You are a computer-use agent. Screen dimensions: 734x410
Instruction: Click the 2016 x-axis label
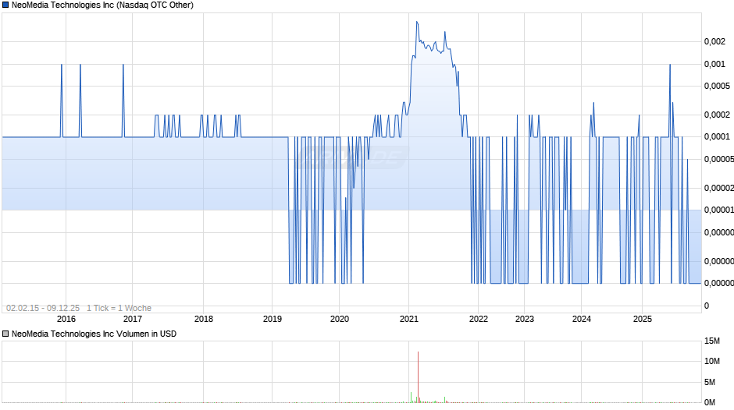(x=66, y=319)
